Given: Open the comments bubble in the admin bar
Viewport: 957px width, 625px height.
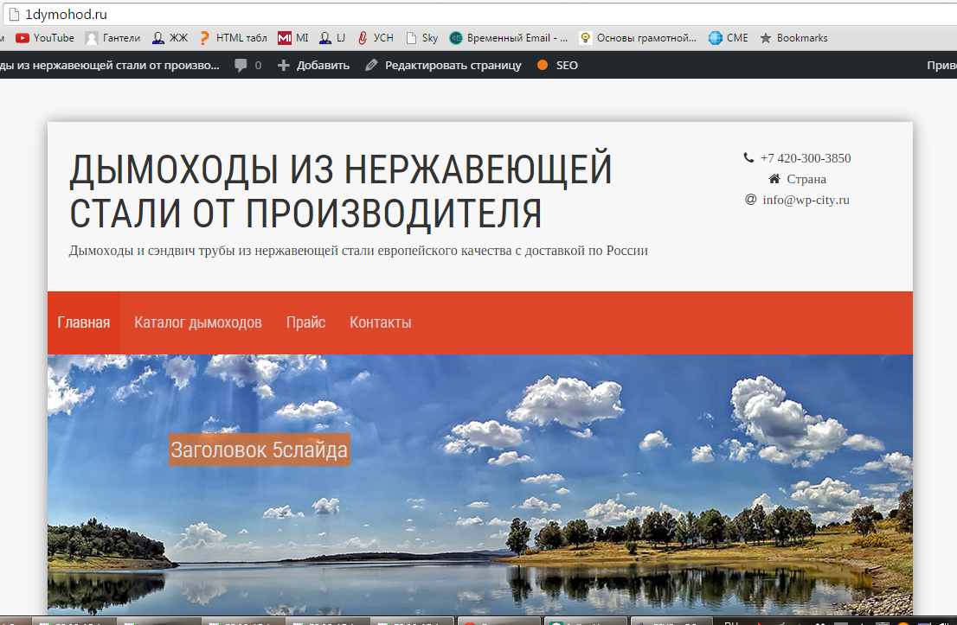Looking at the screenshot, I should click(248, 65).
